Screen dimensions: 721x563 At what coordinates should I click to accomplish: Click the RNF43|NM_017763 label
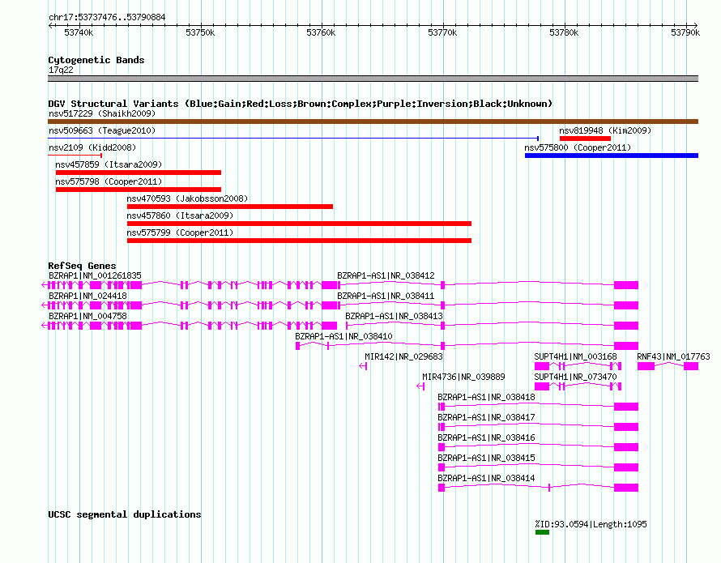673,356
